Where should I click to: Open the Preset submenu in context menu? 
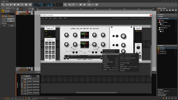pos(111,56)
